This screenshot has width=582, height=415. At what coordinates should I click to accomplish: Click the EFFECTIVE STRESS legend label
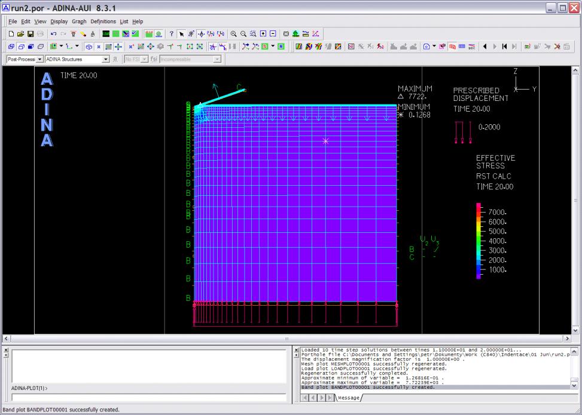[495, 162]
